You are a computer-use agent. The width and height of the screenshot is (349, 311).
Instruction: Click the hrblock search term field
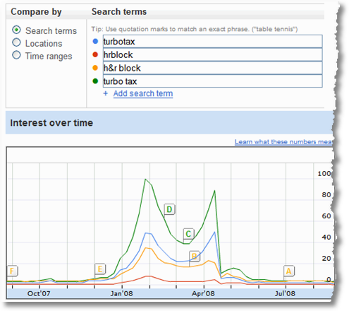tap(213, 54)
